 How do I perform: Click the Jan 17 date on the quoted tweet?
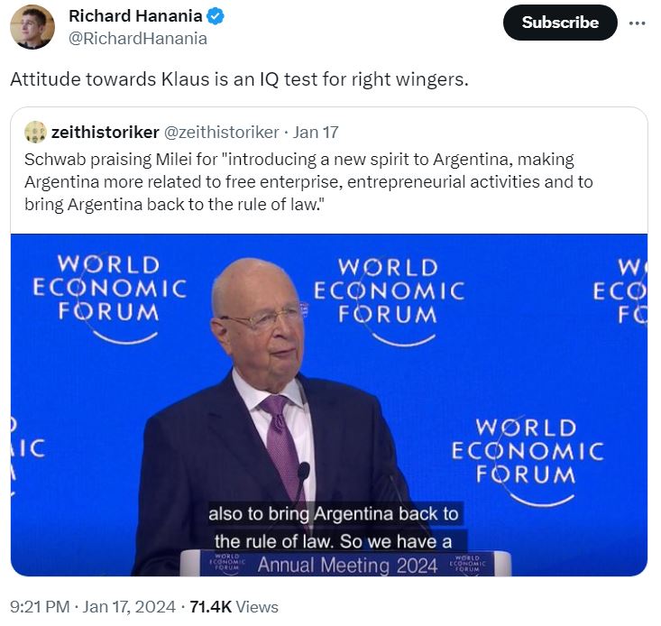point(316,133)
